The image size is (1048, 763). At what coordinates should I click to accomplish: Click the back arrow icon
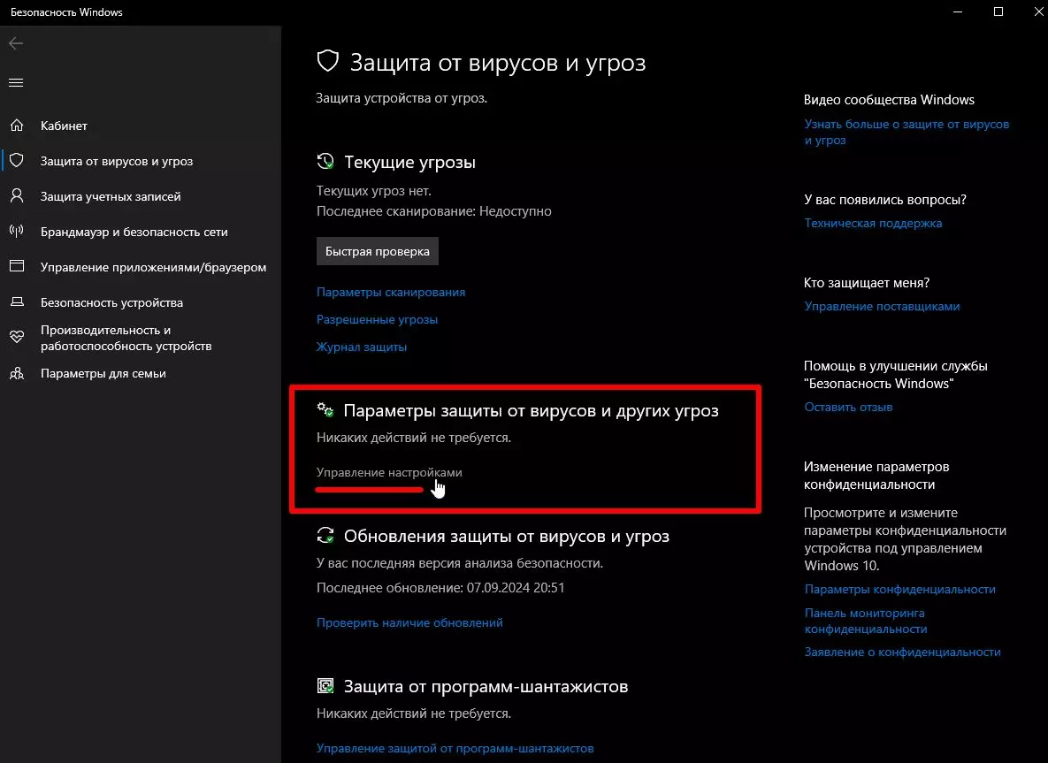click(x=16, y=43)
